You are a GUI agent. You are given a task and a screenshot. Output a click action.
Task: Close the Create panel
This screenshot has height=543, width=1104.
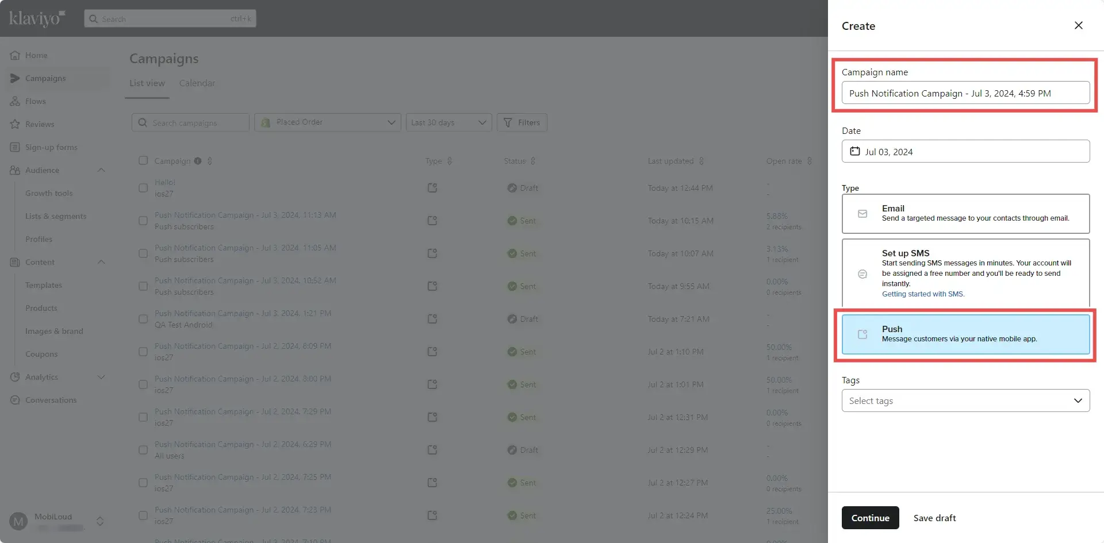click(1079, 25)
